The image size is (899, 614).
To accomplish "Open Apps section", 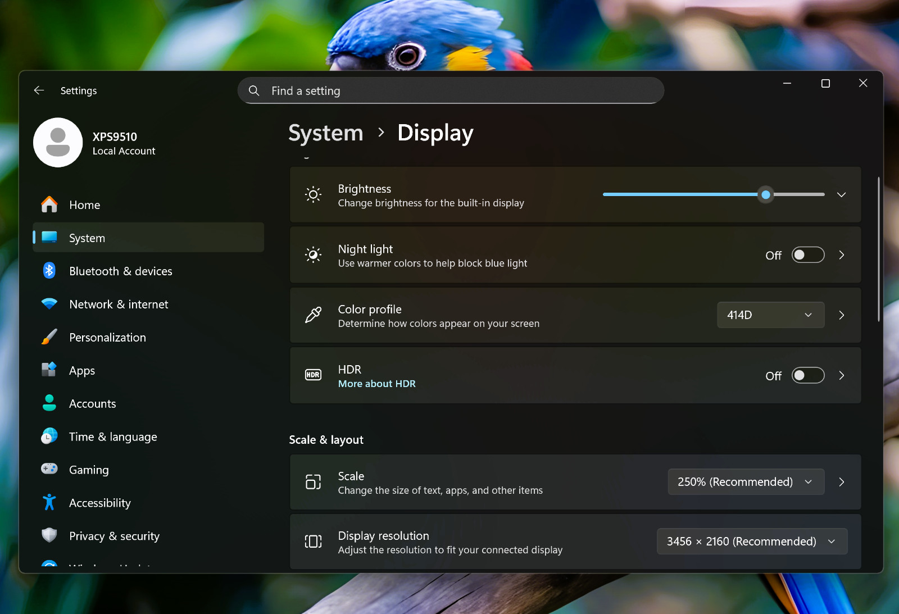I will [x=148, y=370].
